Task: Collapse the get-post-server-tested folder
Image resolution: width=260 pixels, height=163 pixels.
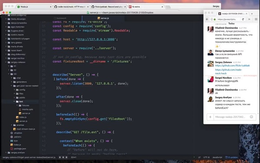Action: tap(12, 86)
